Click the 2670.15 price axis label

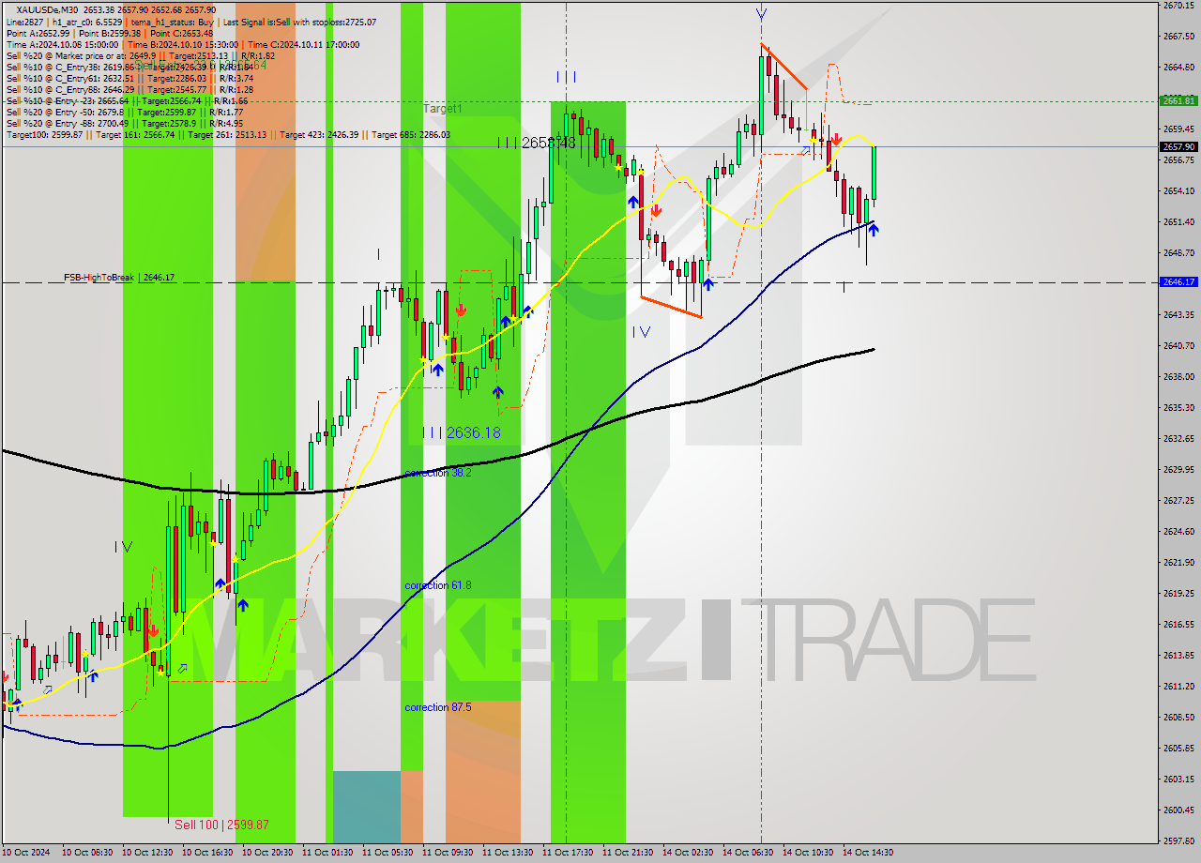point(1178,6)
